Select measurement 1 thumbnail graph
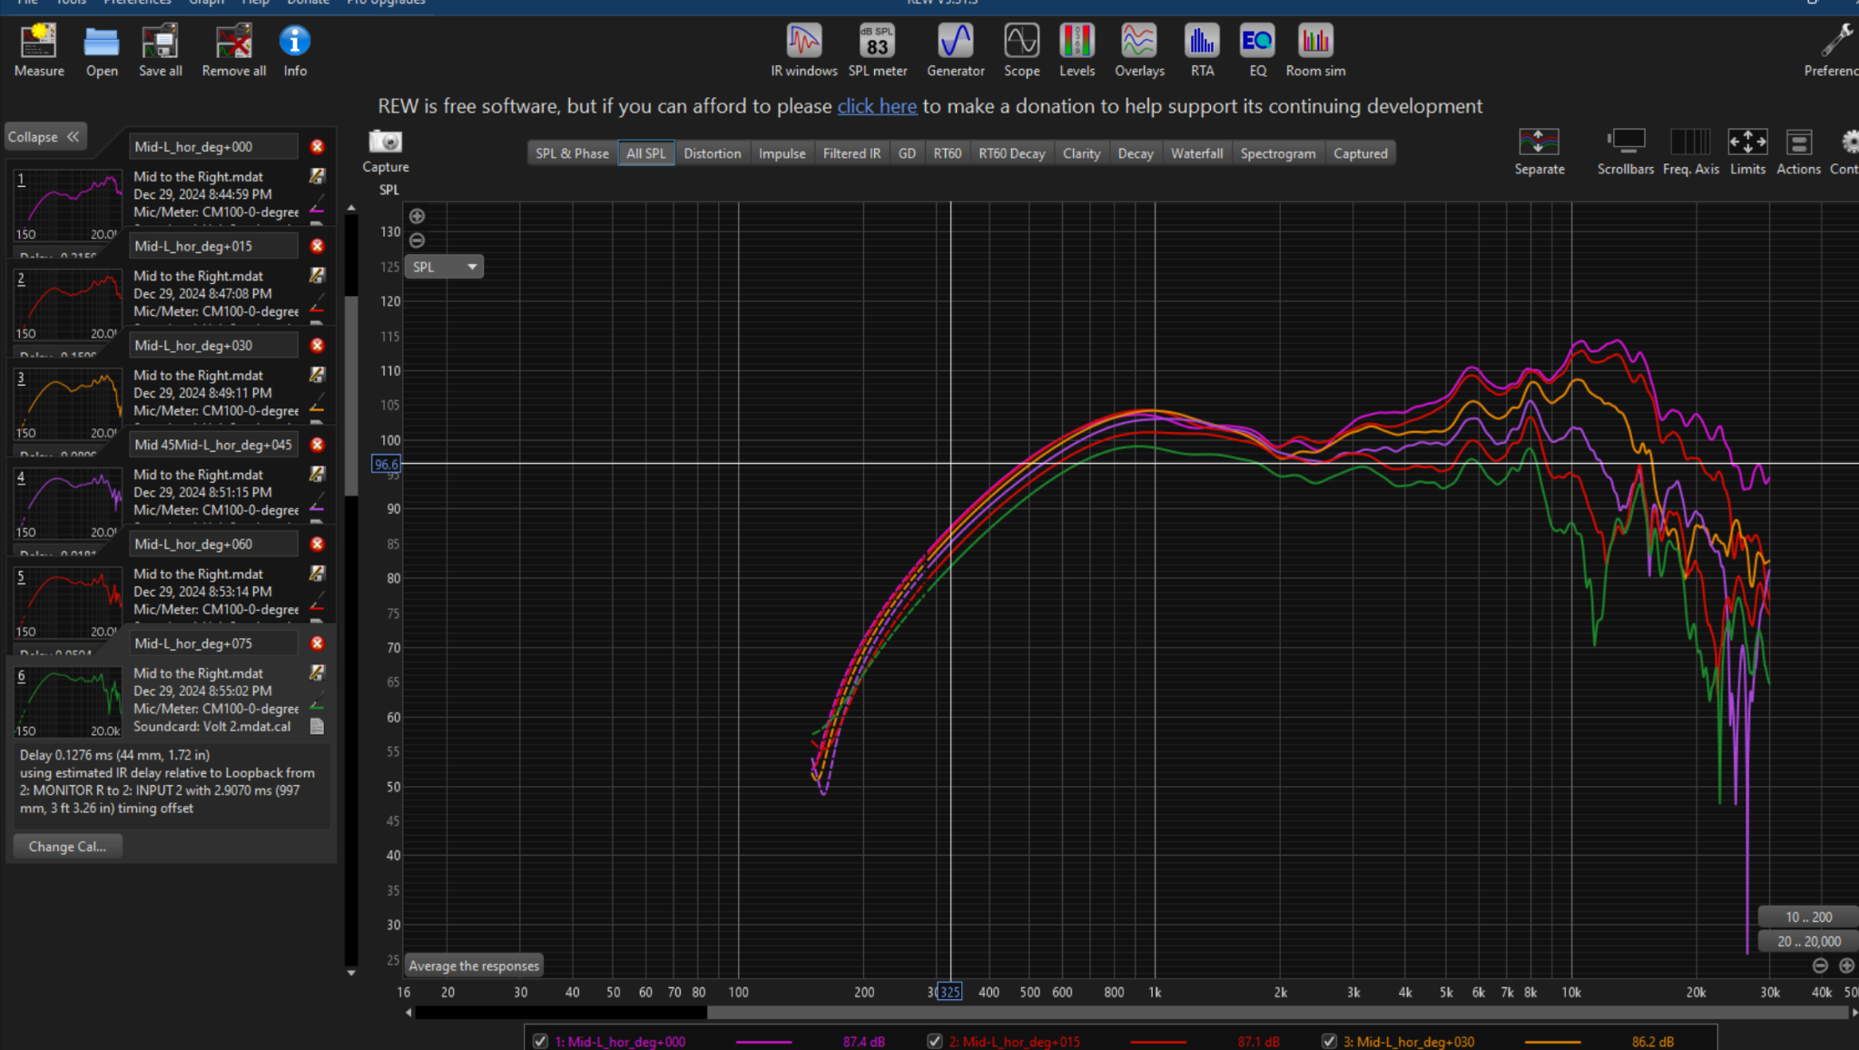 point(67,205)
